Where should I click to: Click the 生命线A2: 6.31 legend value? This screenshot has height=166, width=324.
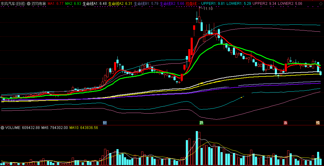tap(120, 4)
